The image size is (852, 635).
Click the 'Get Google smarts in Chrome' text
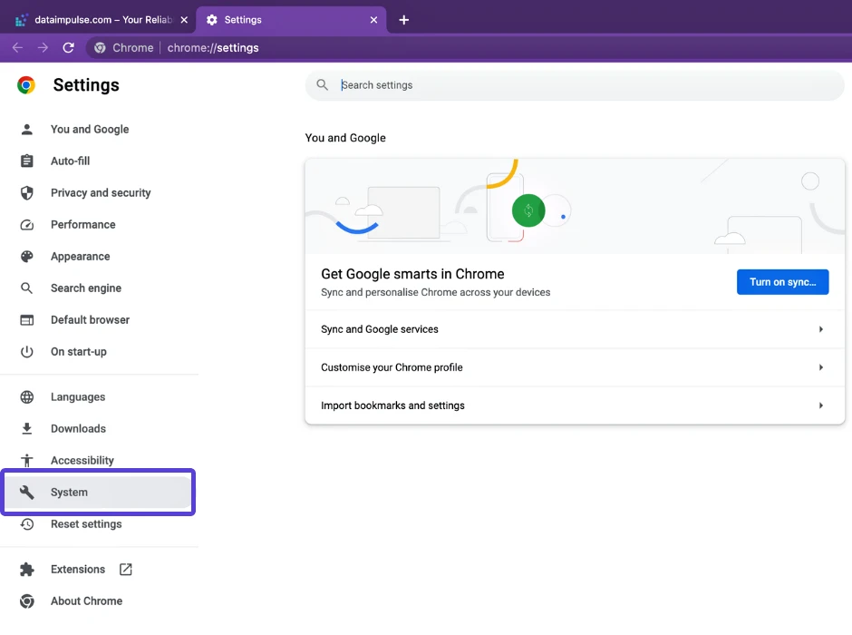click(x=412, y=274)
